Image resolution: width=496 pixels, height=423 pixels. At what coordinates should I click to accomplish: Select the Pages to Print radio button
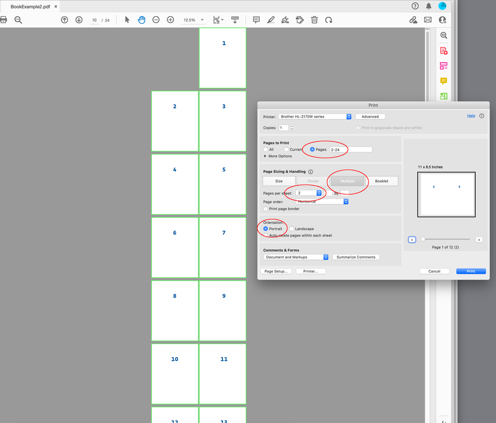312,149
